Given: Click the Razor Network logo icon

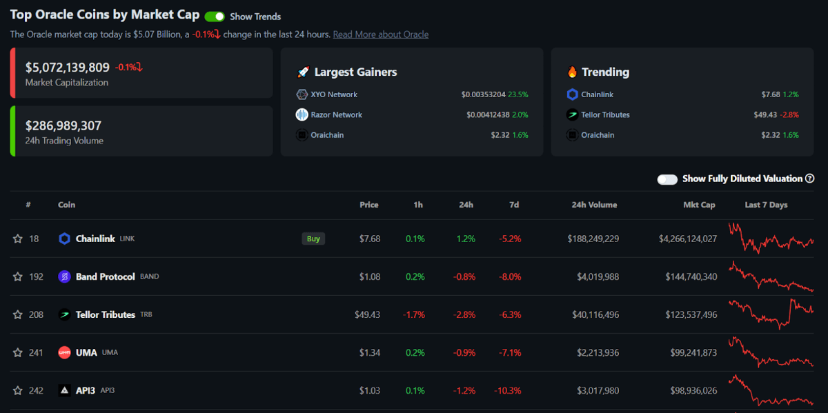Looking at the screenshot, I should pos(302,114).
